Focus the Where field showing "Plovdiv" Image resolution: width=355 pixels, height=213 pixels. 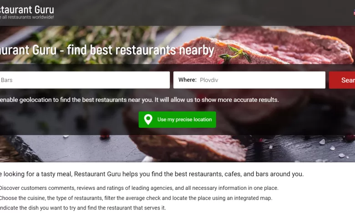coord(249,80)
